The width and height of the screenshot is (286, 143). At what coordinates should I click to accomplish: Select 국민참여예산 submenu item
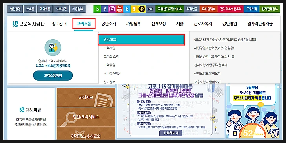[112, 73]
